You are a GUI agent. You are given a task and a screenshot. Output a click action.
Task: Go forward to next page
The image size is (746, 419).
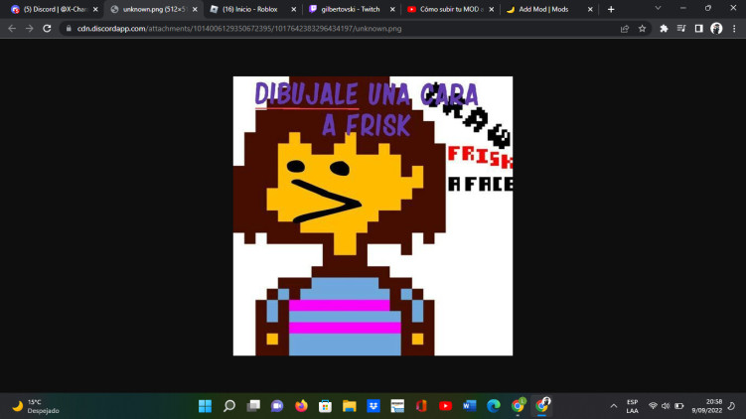(x=30, y=29)
